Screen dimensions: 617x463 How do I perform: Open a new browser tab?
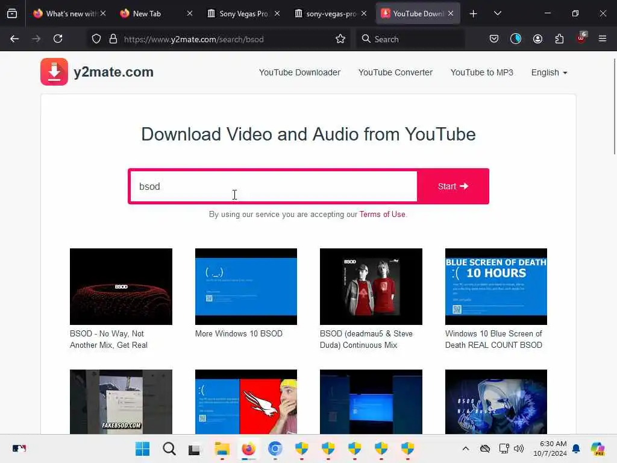(474, 14)
